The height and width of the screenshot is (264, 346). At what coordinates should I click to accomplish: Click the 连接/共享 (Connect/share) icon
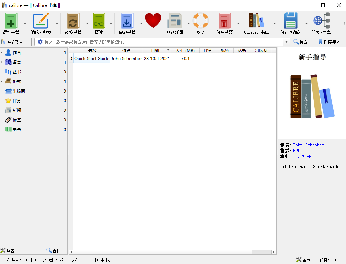click(322, 21)
